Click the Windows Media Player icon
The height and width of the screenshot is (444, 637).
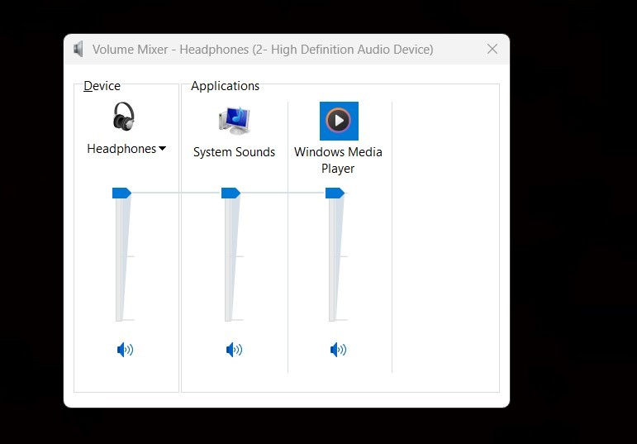[339, 121]
